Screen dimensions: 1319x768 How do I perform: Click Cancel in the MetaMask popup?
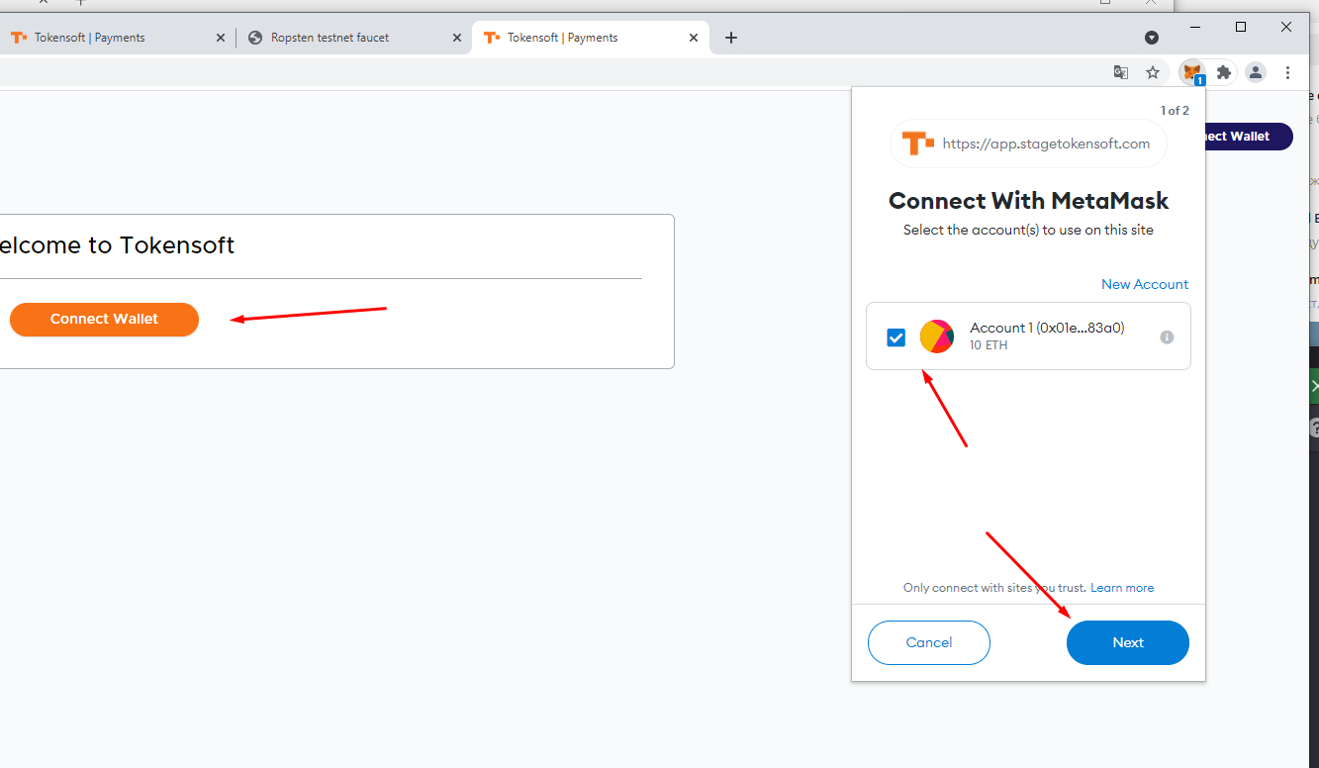(929, 642)
